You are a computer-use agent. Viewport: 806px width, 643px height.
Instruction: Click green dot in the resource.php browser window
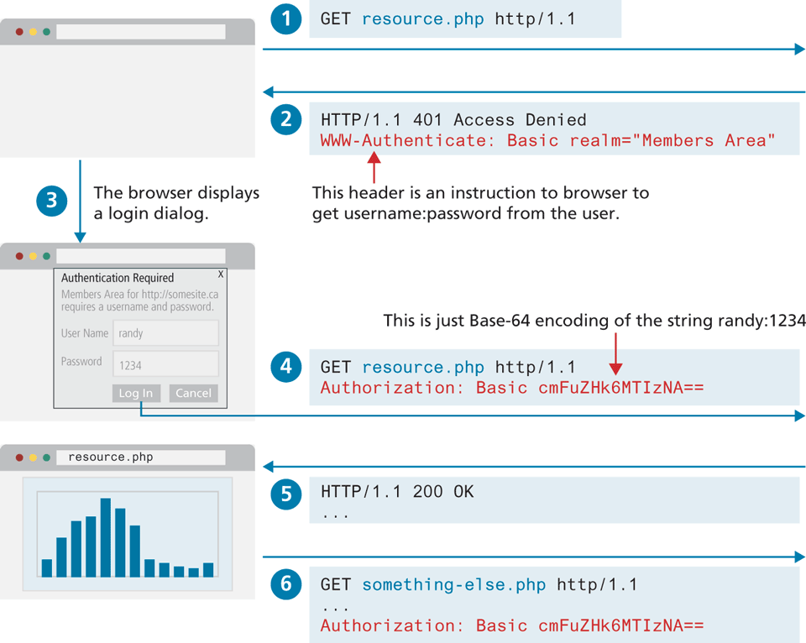(x=46, y=457)
